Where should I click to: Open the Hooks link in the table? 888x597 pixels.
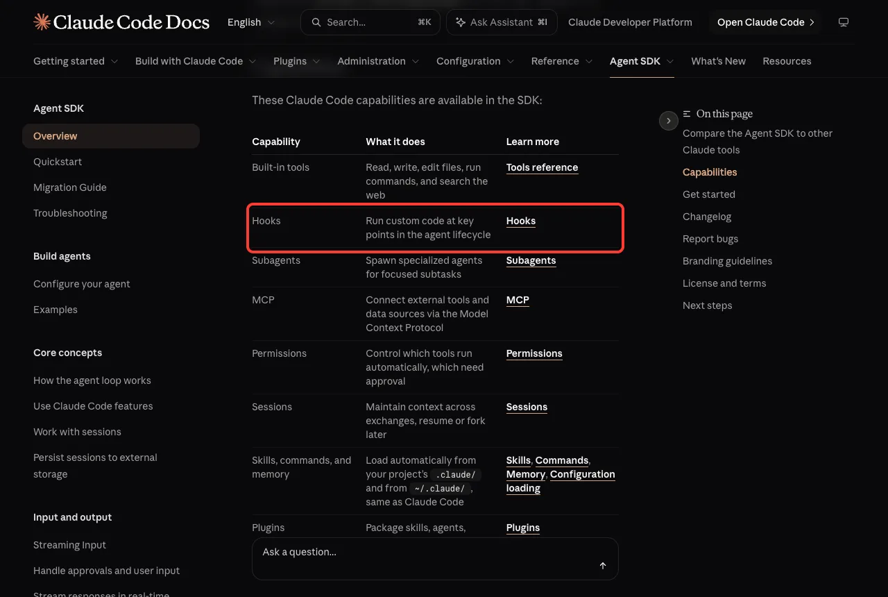point(521,221)
